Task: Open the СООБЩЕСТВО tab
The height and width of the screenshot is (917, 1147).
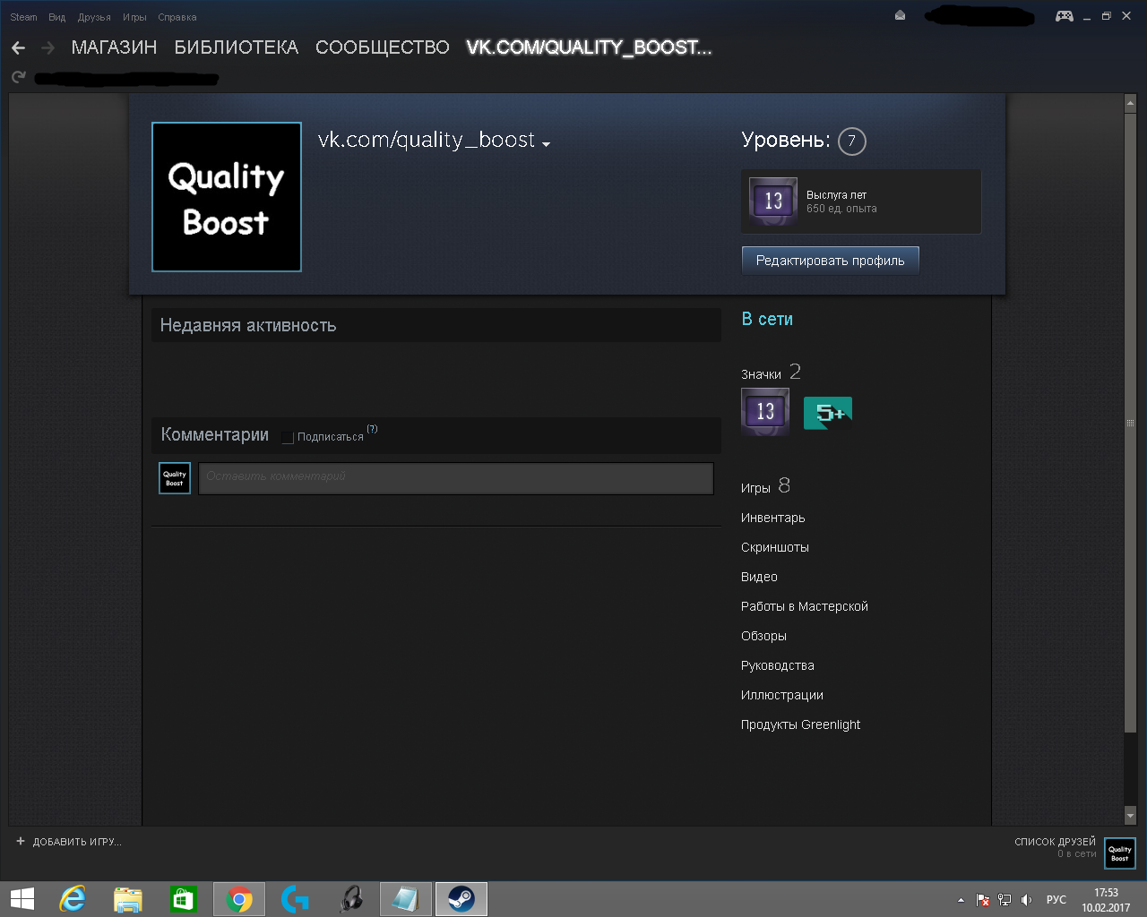Action: pos(383,47)
